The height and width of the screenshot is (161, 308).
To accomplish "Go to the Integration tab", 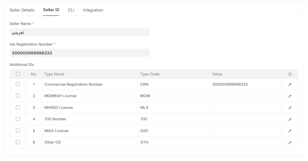I will click(x=93, y=10).
